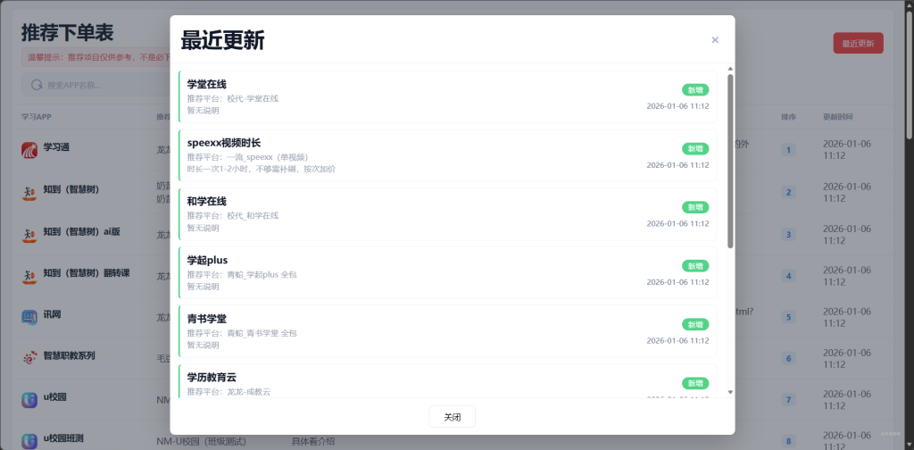Click the 学习APP column header
Image resolution: width=914 pixels, height=450 pixels.
pos(37,117)
